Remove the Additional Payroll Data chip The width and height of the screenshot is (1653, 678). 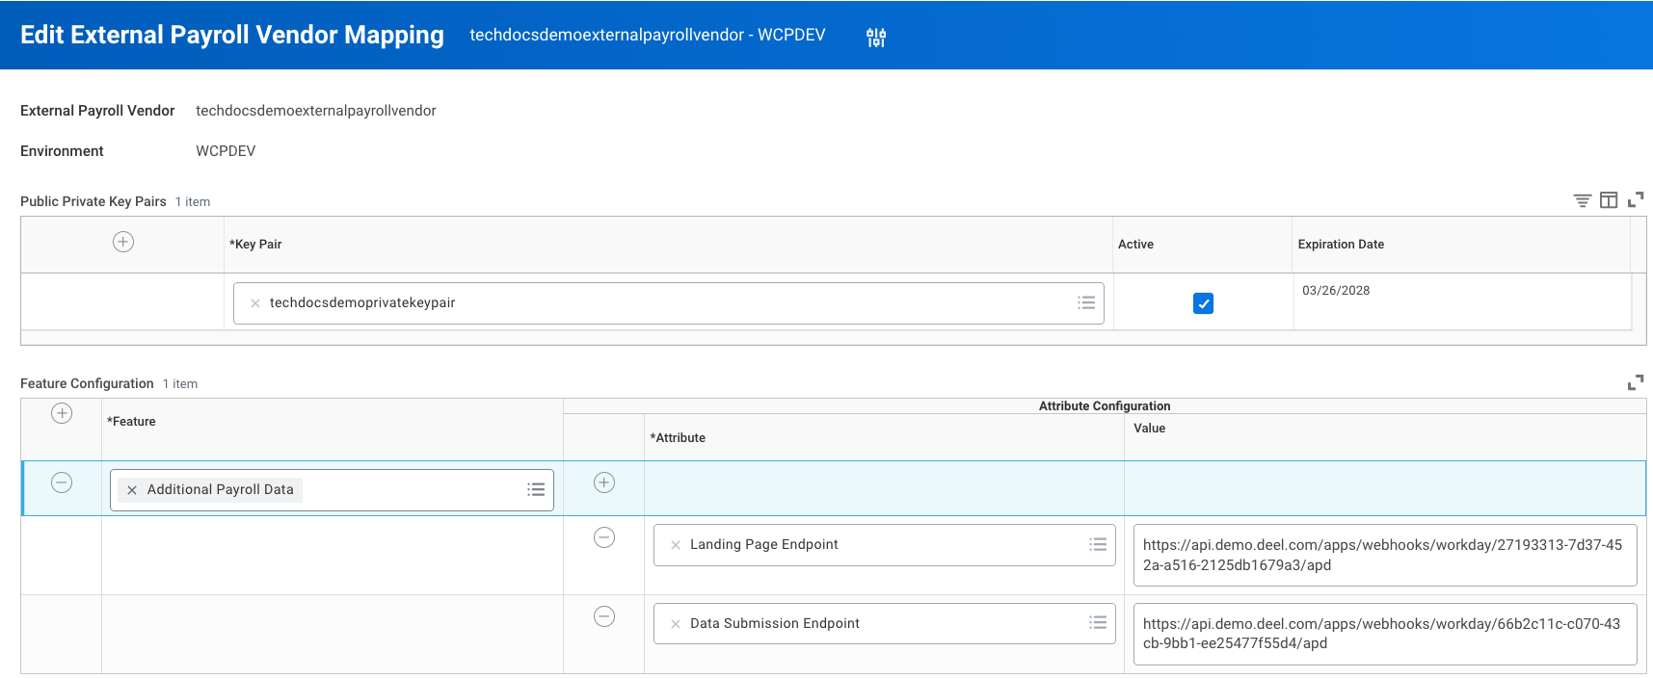[132, 490]
